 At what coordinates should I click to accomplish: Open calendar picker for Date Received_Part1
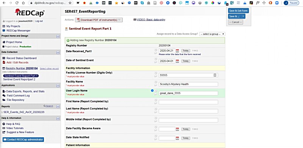[x=177, y=50]
